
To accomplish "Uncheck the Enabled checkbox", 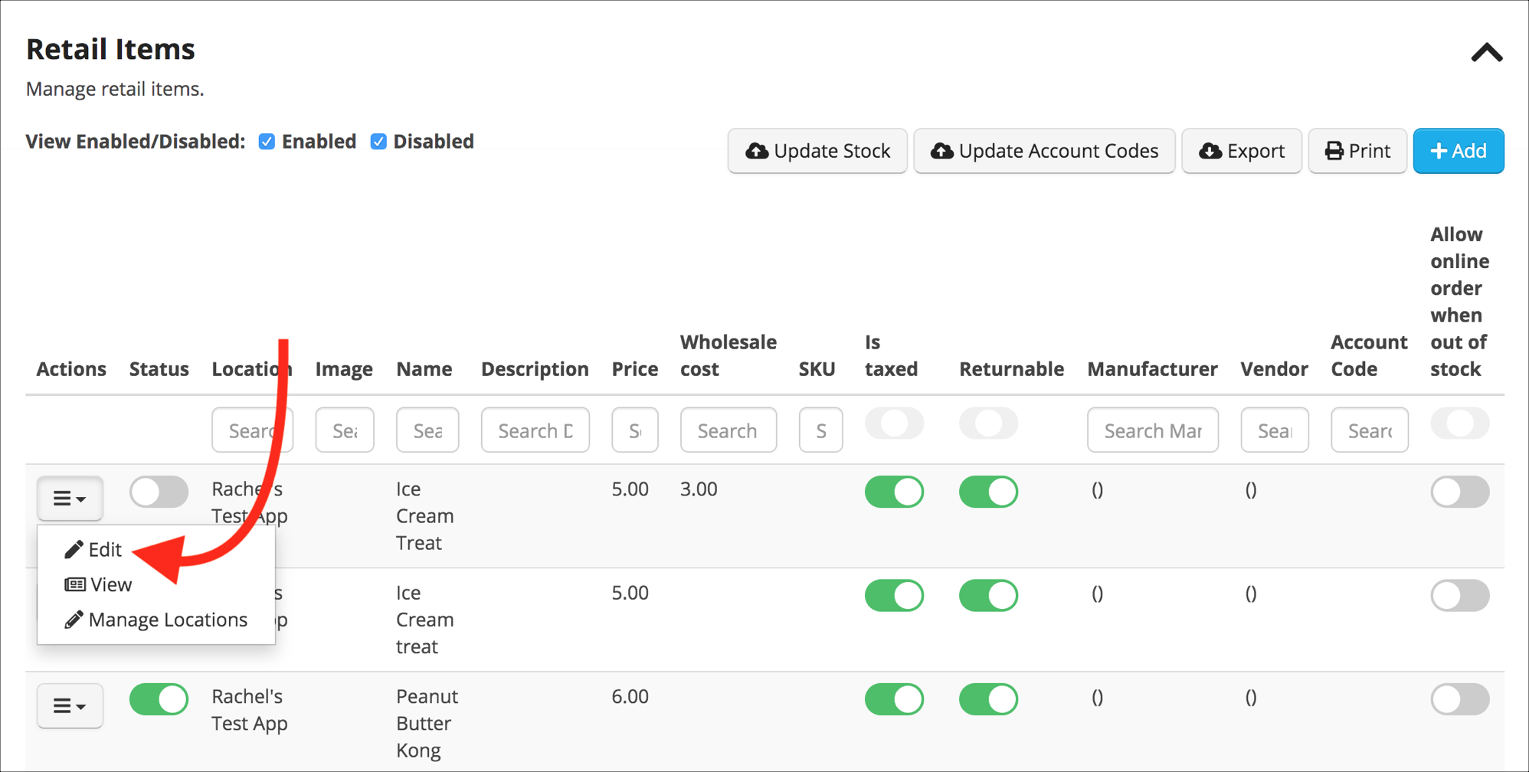I will [x=267, y=141].
